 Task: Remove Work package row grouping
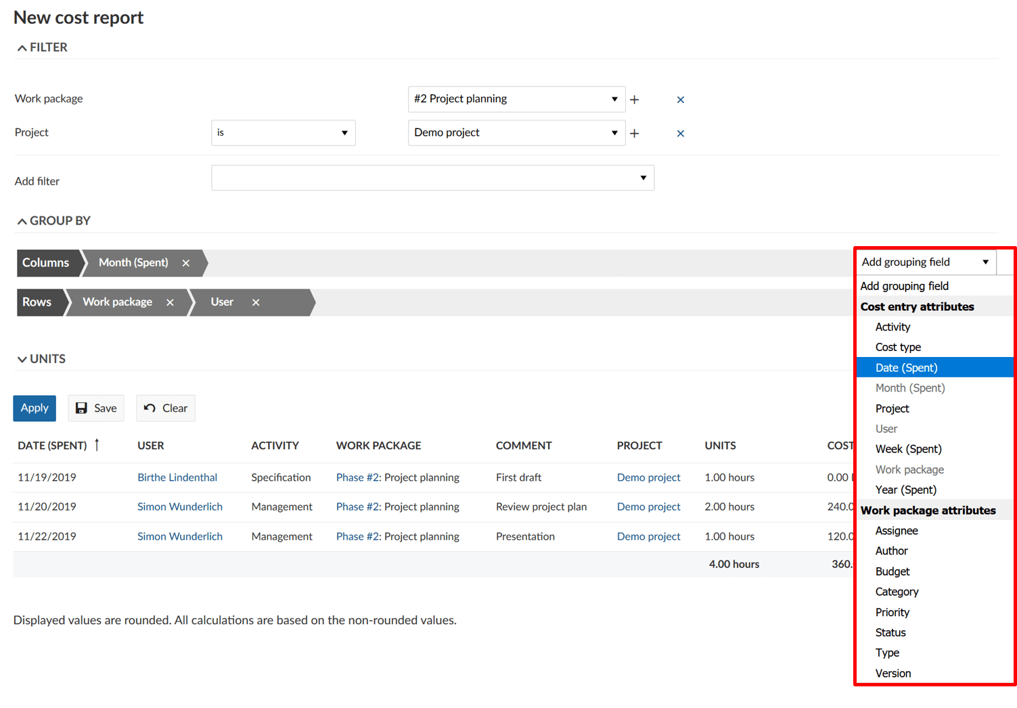coord(170,302)
